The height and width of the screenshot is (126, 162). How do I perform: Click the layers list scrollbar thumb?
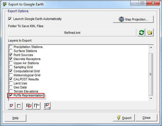coord(151,74)
